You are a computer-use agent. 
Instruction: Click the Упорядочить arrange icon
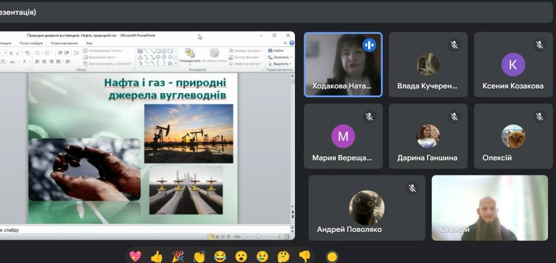[x=190, y=55]
